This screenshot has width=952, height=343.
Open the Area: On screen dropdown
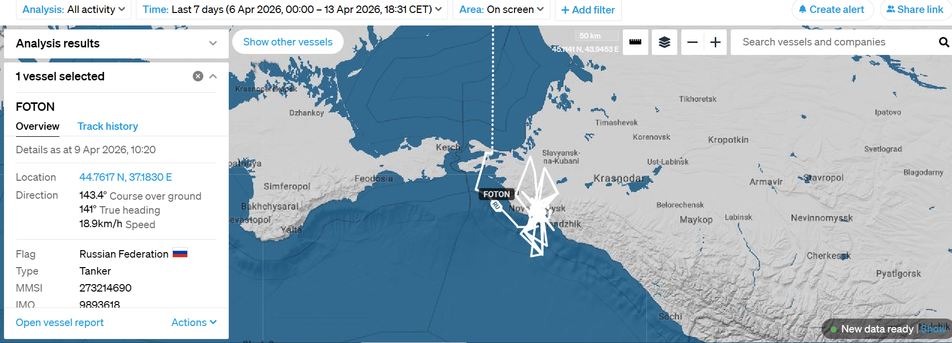click(501, 9)
